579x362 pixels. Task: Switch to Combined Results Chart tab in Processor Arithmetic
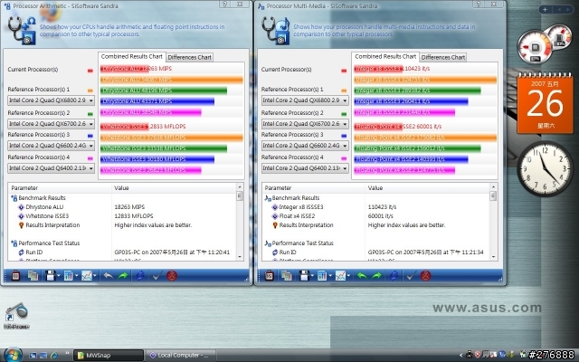tap(132, 56)
